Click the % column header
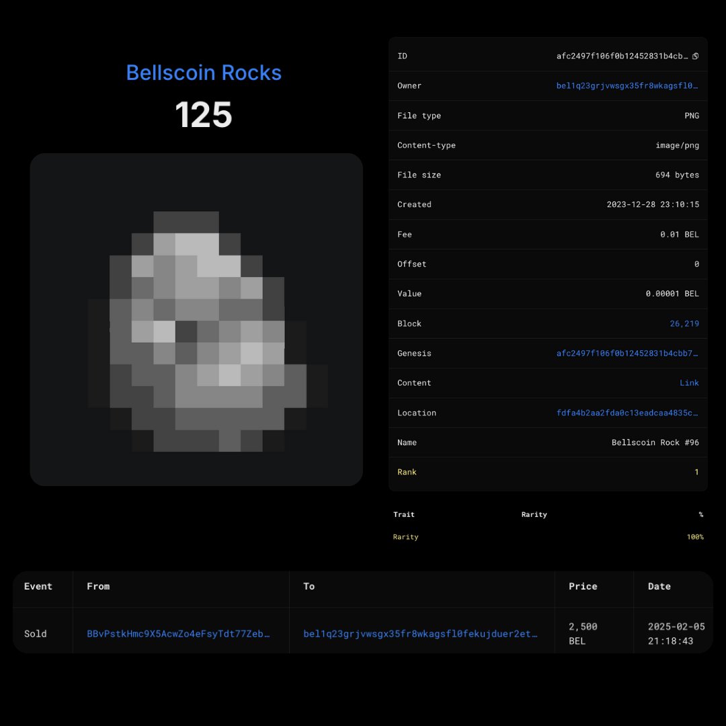 tap(701, 514)
